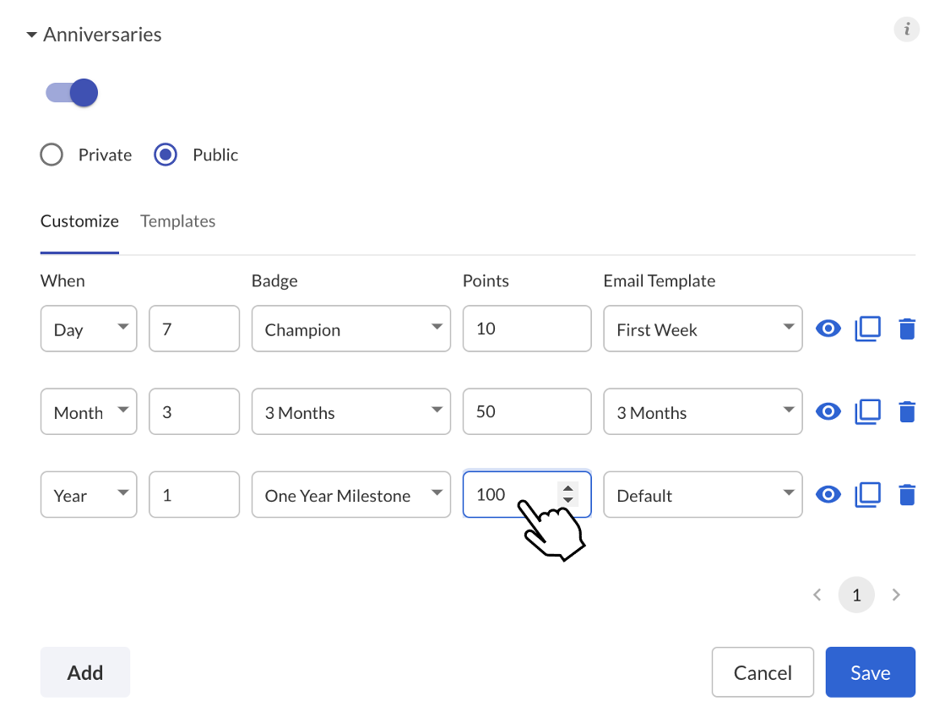Viewport: 934px width, 723px height.
Task: Open the Champion badge dropdown
Action: pyautogui.click(x=350, y=329)
